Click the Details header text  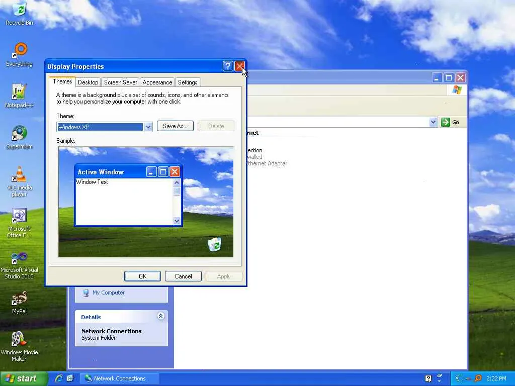[x=91, y=317]
